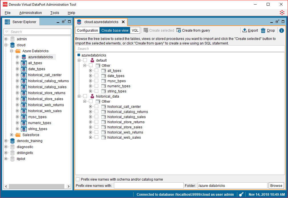This screenshot has height=198, width=288.
Task: Click the azuredatabricks root node icon in the import tree
Action: click(x=79, y=55)
